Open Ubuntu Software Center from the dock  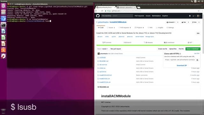click(4, 50)
